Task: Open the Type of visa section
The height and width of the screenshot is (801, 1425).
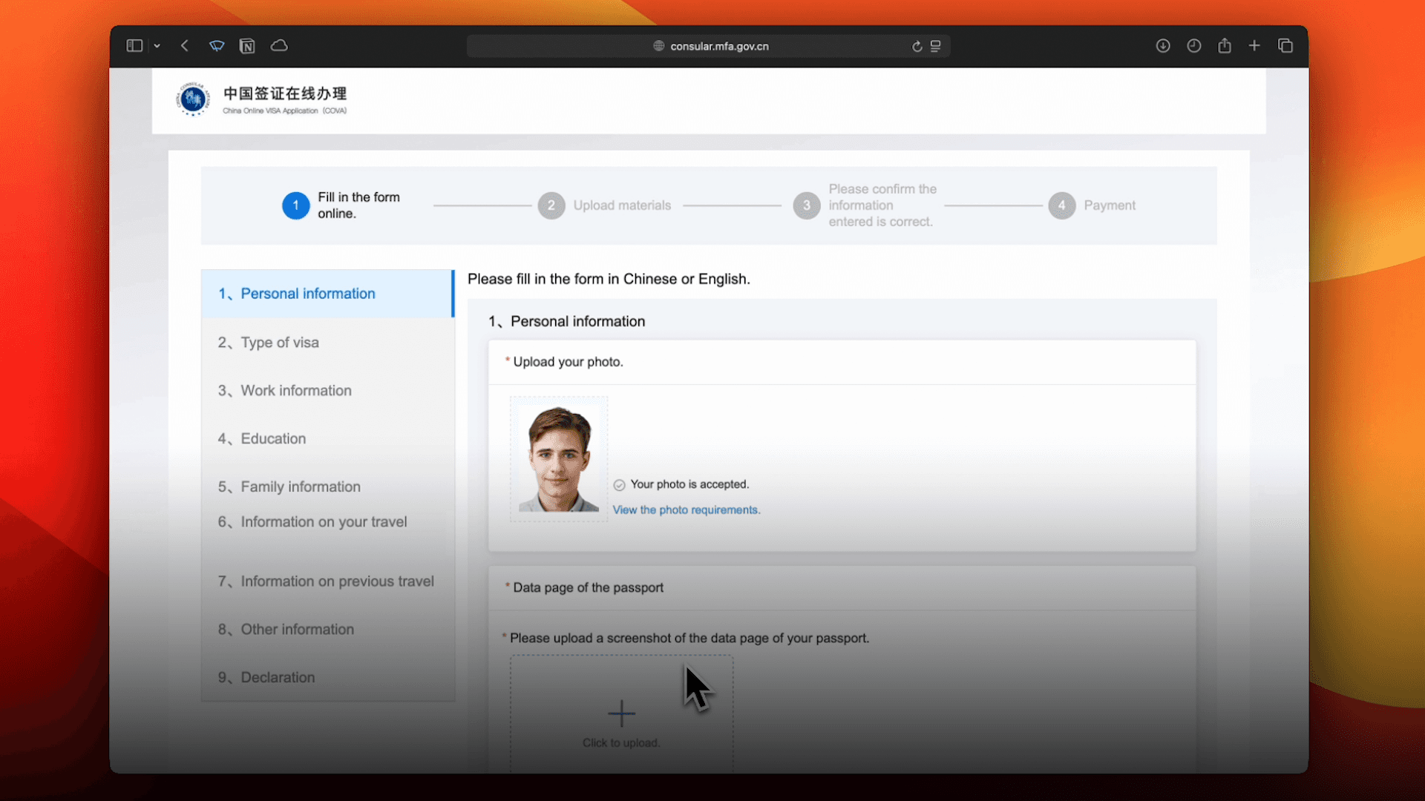Action: (280, 343)
